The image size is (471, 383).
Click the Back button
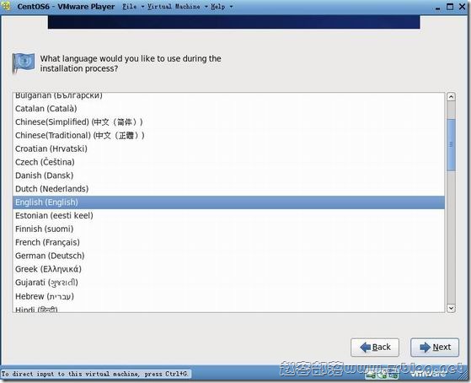375,348
